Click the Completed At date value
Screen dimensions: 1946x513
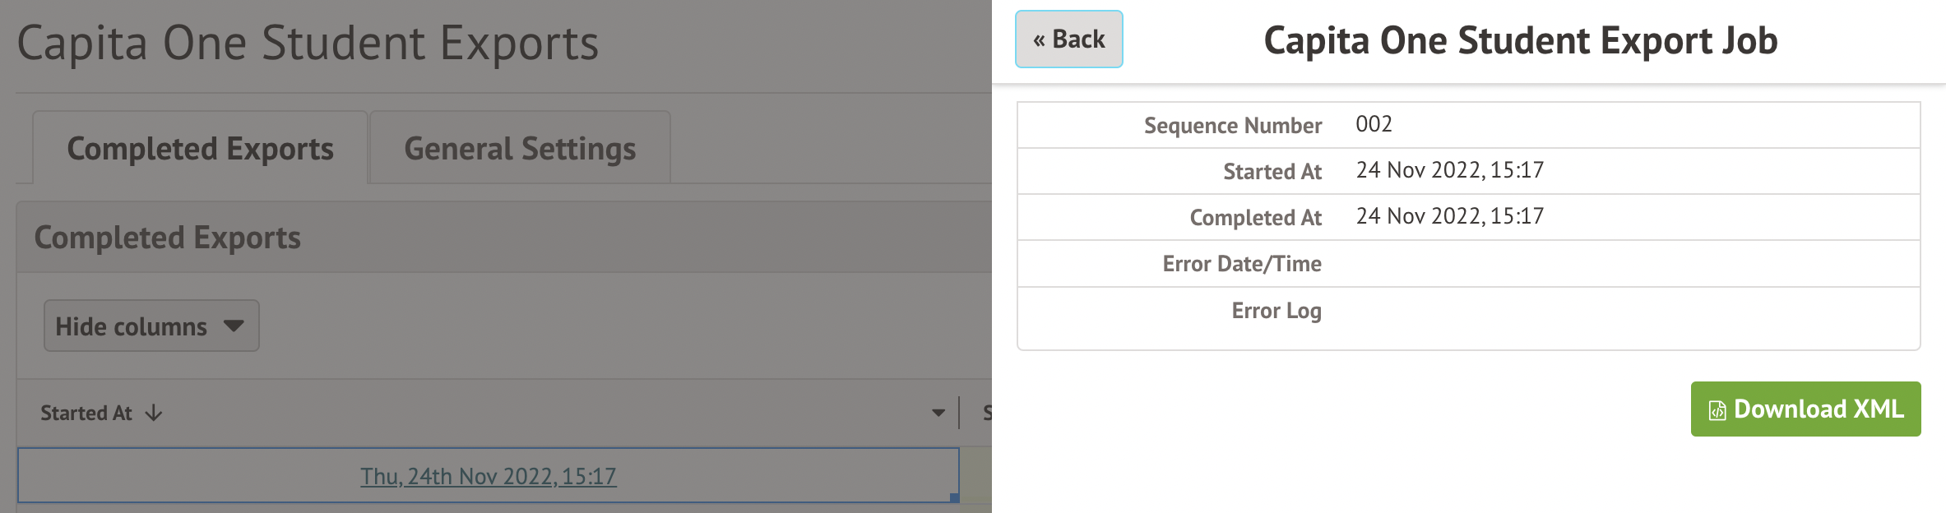pos(1449,216)
